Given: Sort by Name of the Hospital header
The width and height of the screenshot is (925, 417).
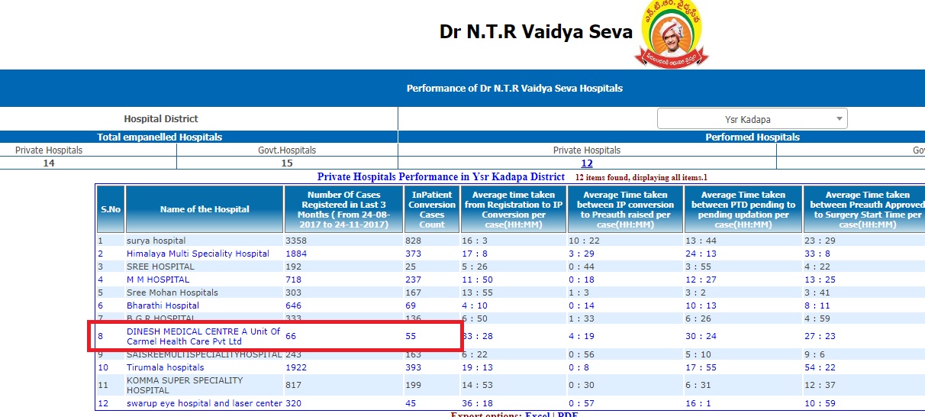Looking at the screenshot, I should point(205,209).
